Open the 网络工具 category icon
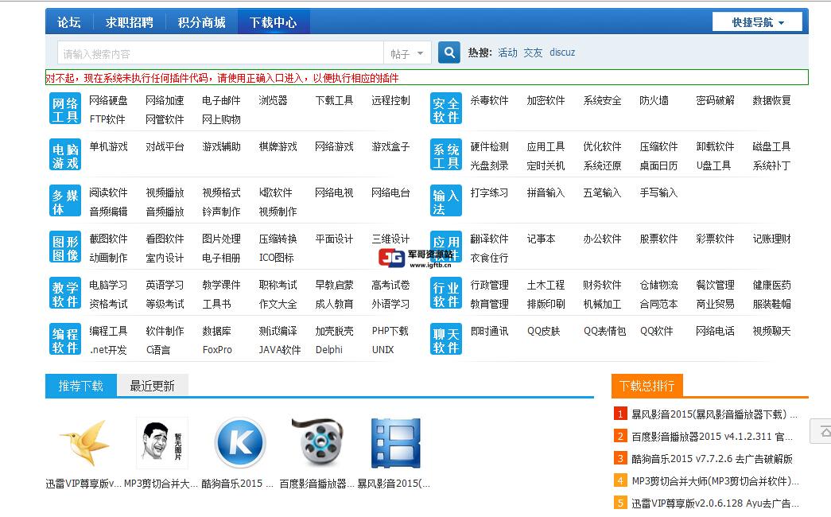Screen dimensions: 831x517 65,109
